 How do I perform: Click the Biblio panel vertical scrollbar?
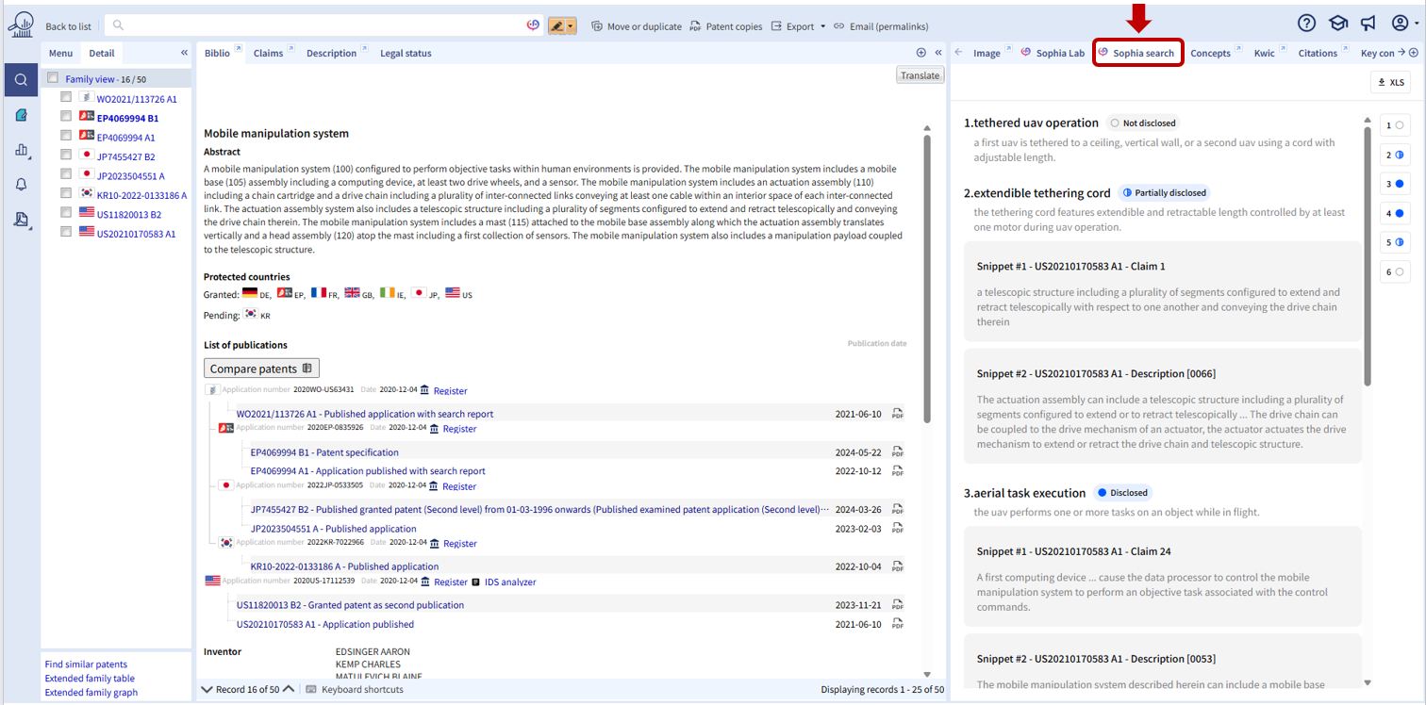click(x=927, y=278)
